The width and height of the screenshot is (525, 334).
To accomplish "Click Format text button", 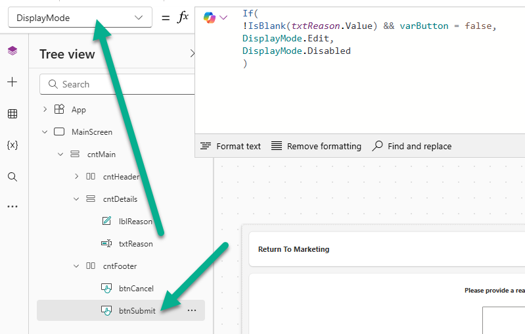I will pos(231,146).
